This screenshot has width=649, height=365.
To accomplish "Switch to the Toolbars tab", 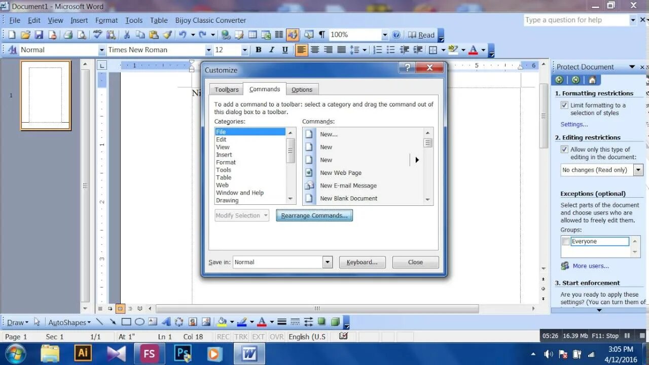I will pyautogui.click(x=226, y=89).
